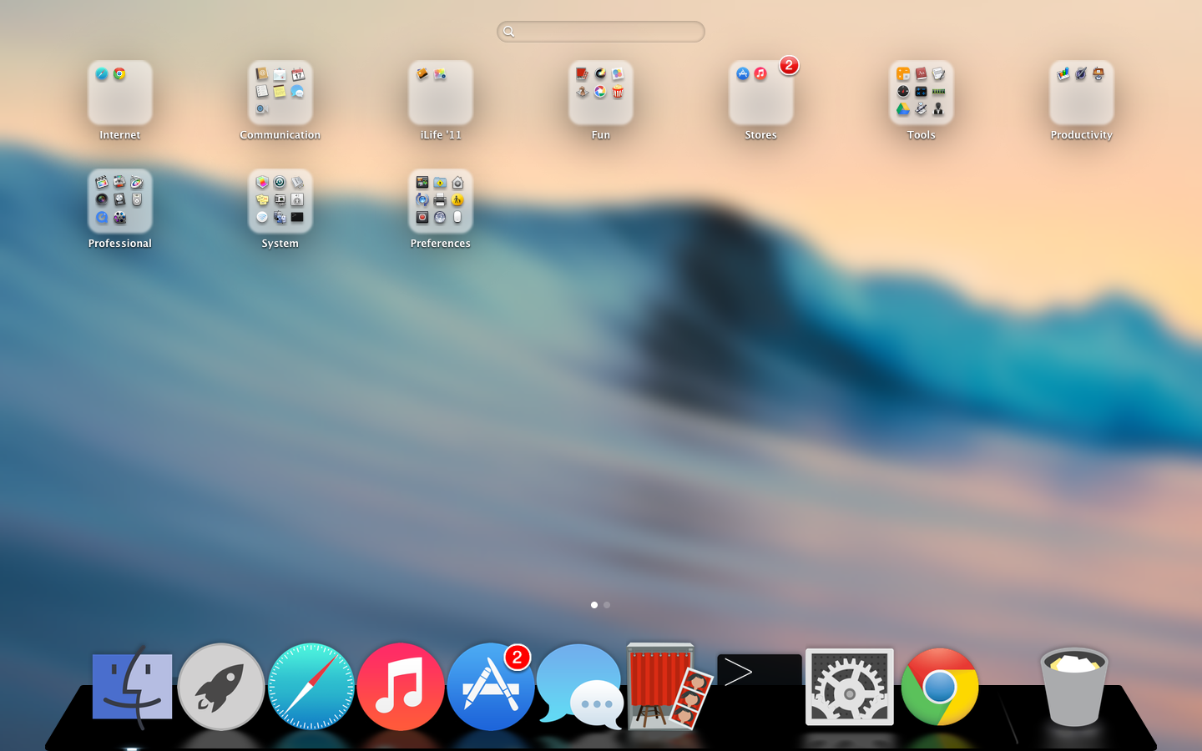This screenshot has height=751, width=1202.
Task: Open the System folder
Action: (280, 201)
